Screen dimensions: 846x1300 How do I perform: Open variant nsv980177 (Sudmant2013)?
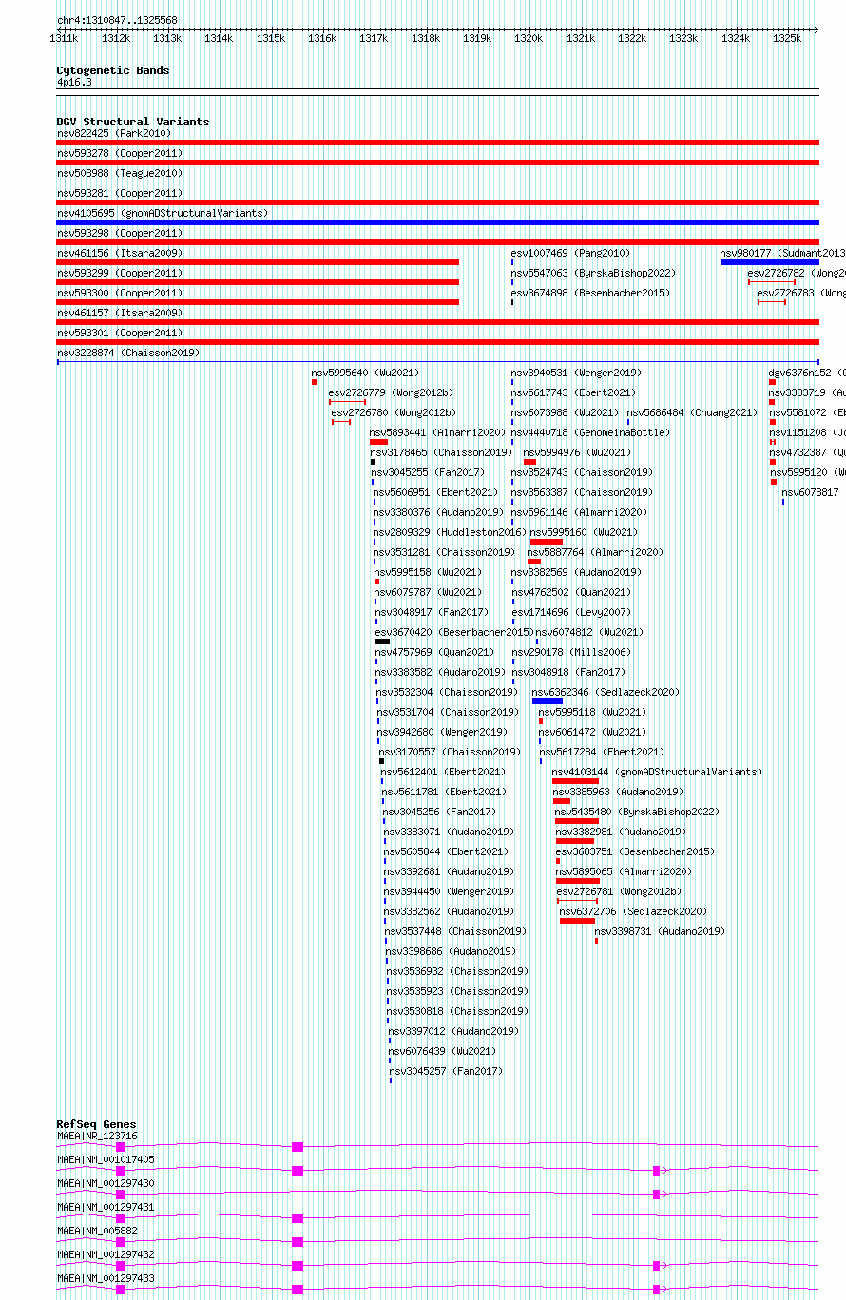click(782, 253)
